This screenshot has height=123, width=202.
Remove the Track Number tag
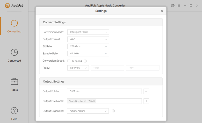pos(85,101)
